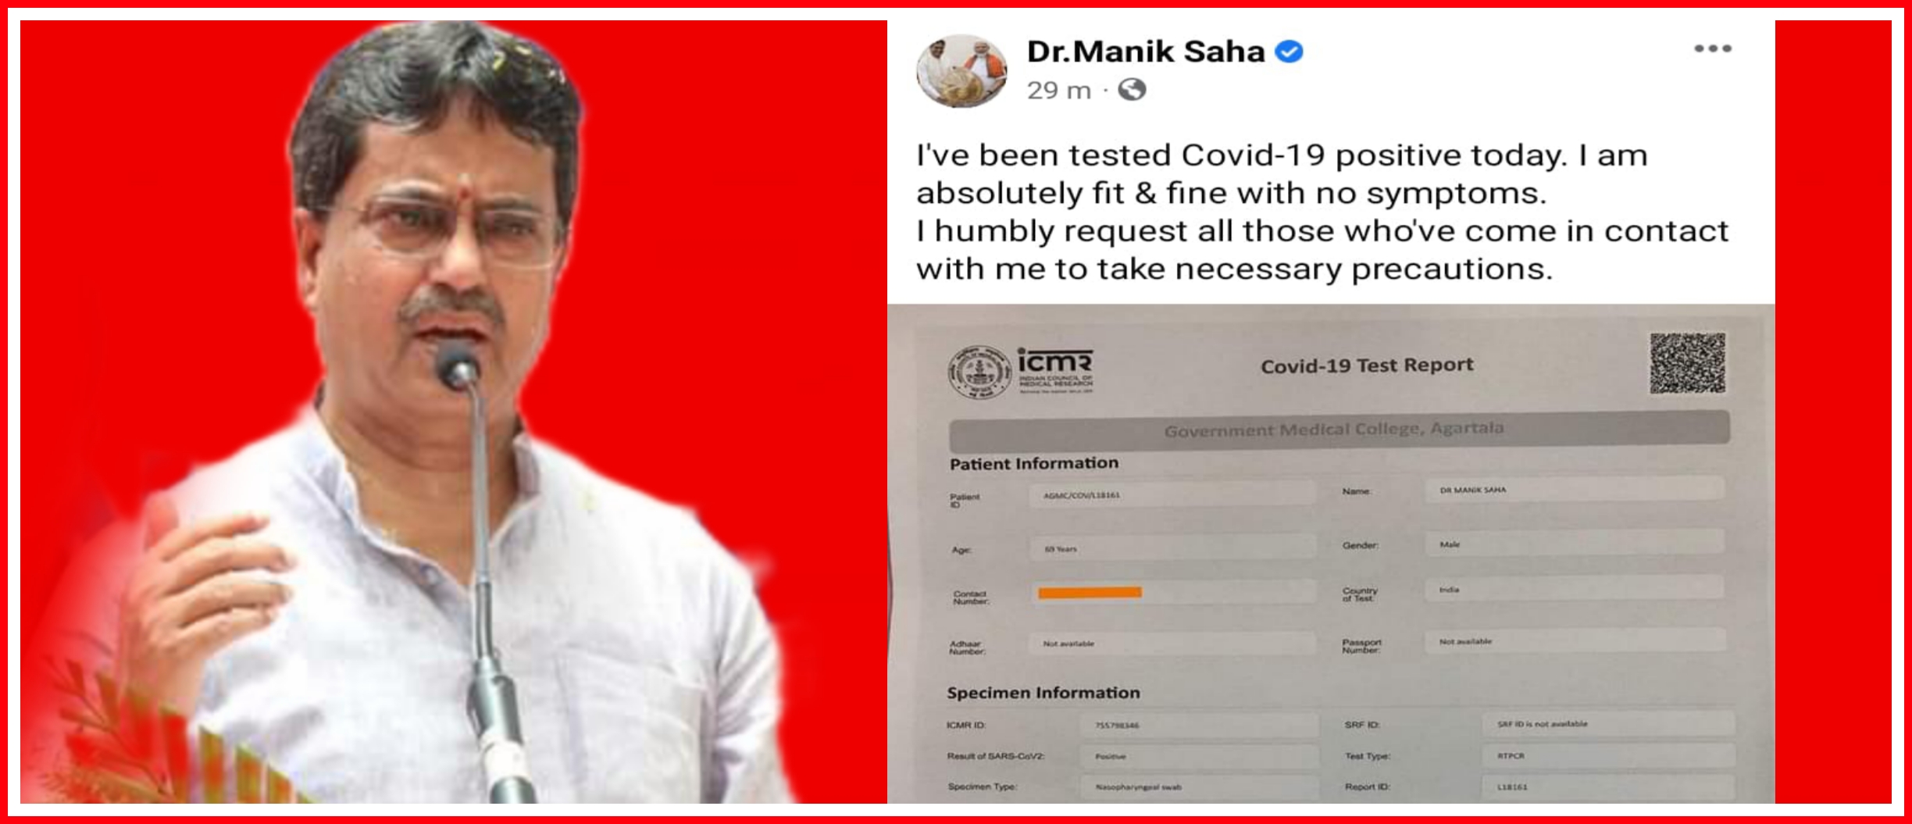The width and height of the screenshot is (1912, 824).
Task: Open the Dr.Manik Saha profile name link
Action: [x=1145, y=52]
